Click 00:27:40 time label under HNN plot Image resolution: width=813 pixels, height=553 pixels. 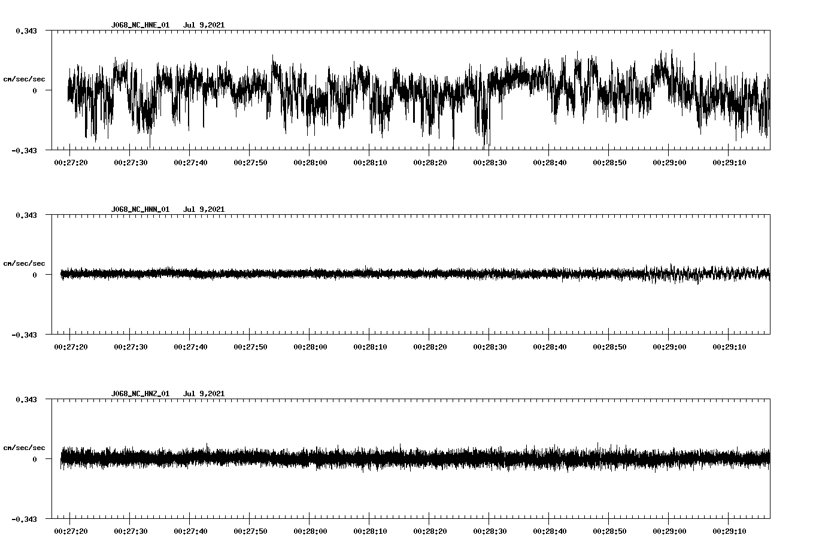click(190, 347)
